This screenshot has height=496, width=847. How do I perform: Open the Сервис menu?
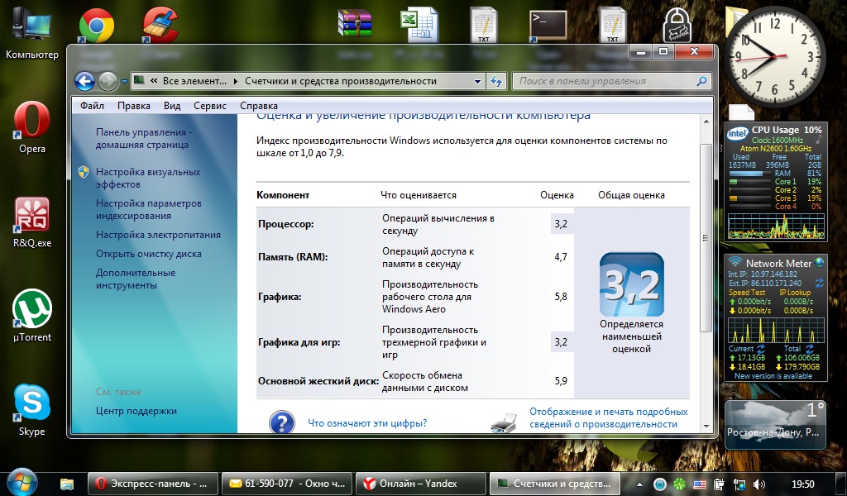[209, 106]
